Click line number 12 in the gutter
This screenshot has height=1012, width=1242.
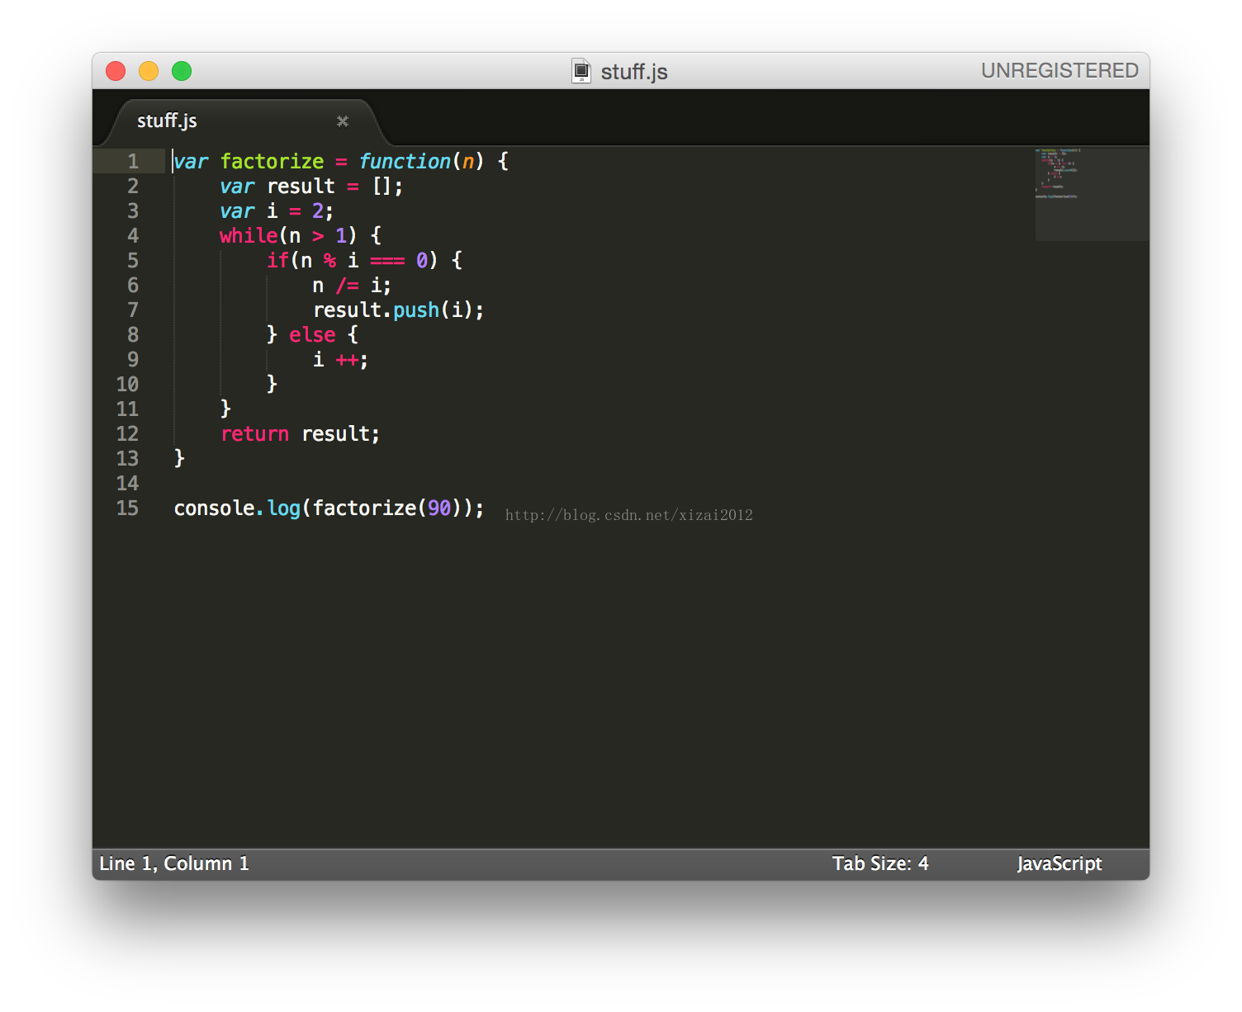127,433
